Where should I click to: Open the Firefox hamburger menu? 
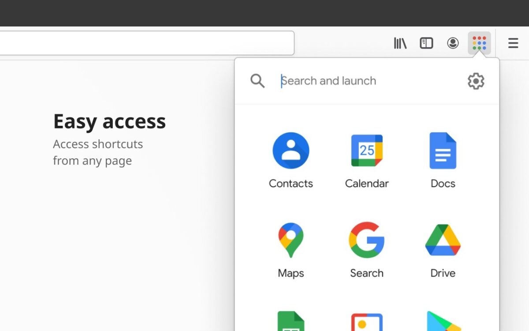[x=513, y=43]
